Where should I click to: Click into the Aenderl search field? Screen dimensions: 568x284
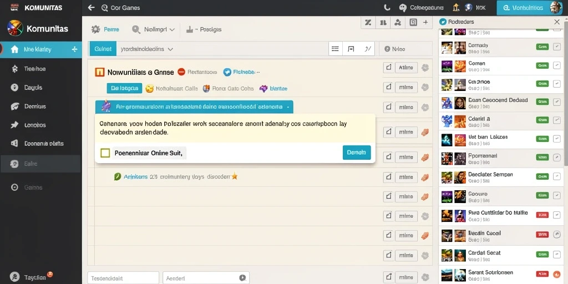point(206,278)
